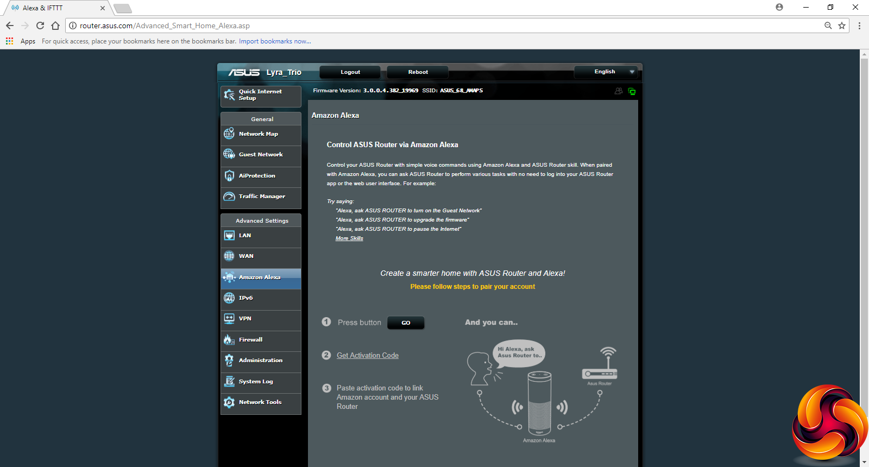Image resolution: width=869 pixels, height=467 pixels.
Task: Expand the English language dropdown
Action: [x=606, y=72]
